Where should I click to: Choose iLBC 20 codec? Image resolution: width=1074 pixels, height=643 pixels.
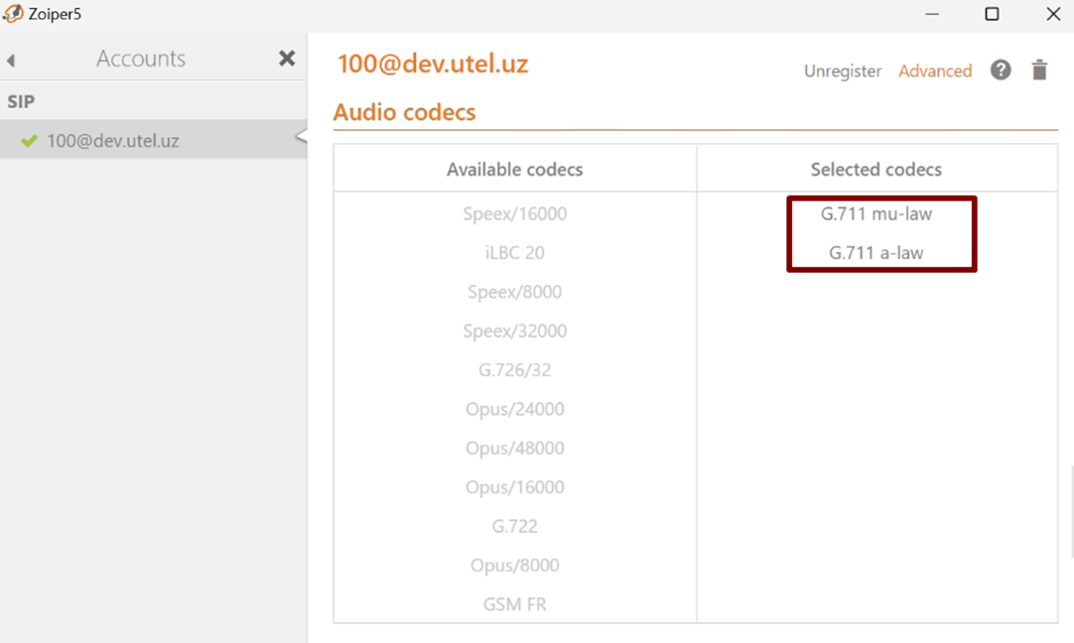[514, 253]
